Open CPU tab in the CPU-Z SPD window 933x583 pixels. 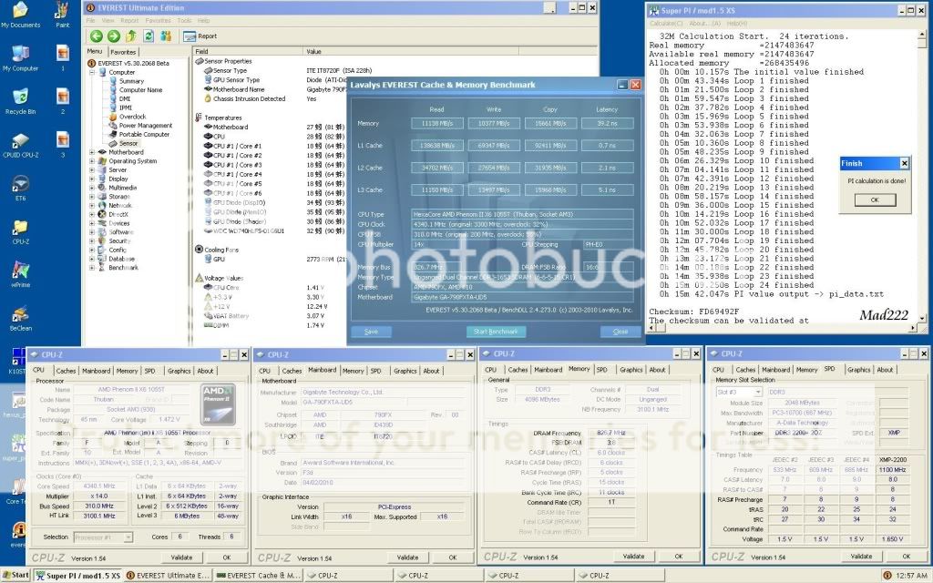point(719,370)
